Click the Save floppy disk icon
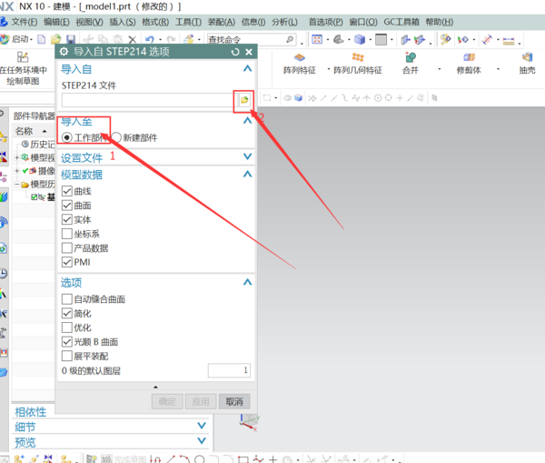 coord(71,39)
